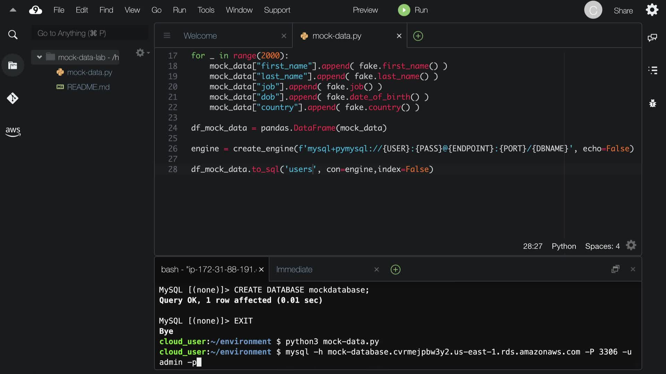
Task: Open the Source Control git icon
Action: [x=13, y=98]
